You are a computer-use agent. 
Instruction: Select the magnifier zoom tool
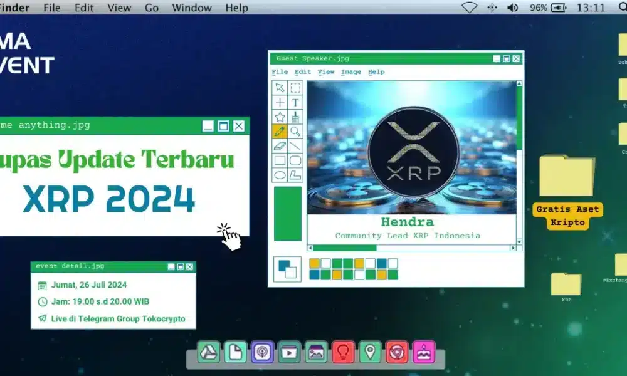(x=295, y=131)
